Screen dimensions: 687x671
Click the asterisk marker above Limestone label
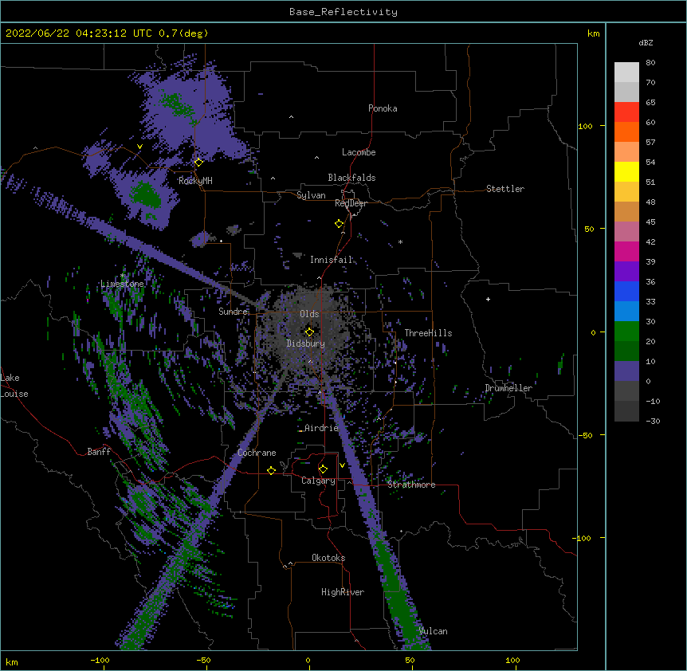(123, 276)
